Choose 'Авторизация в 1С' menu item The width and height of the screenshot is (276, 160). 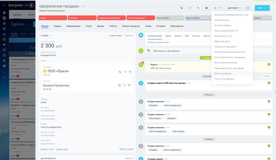[223, 36]
